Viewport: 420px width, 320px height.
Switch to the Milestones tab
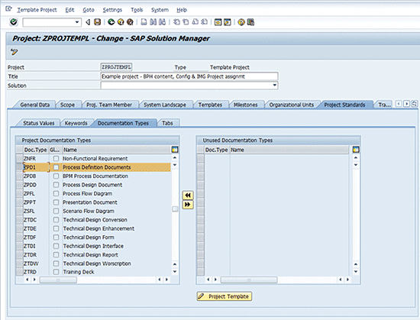[x=245, y=105]
